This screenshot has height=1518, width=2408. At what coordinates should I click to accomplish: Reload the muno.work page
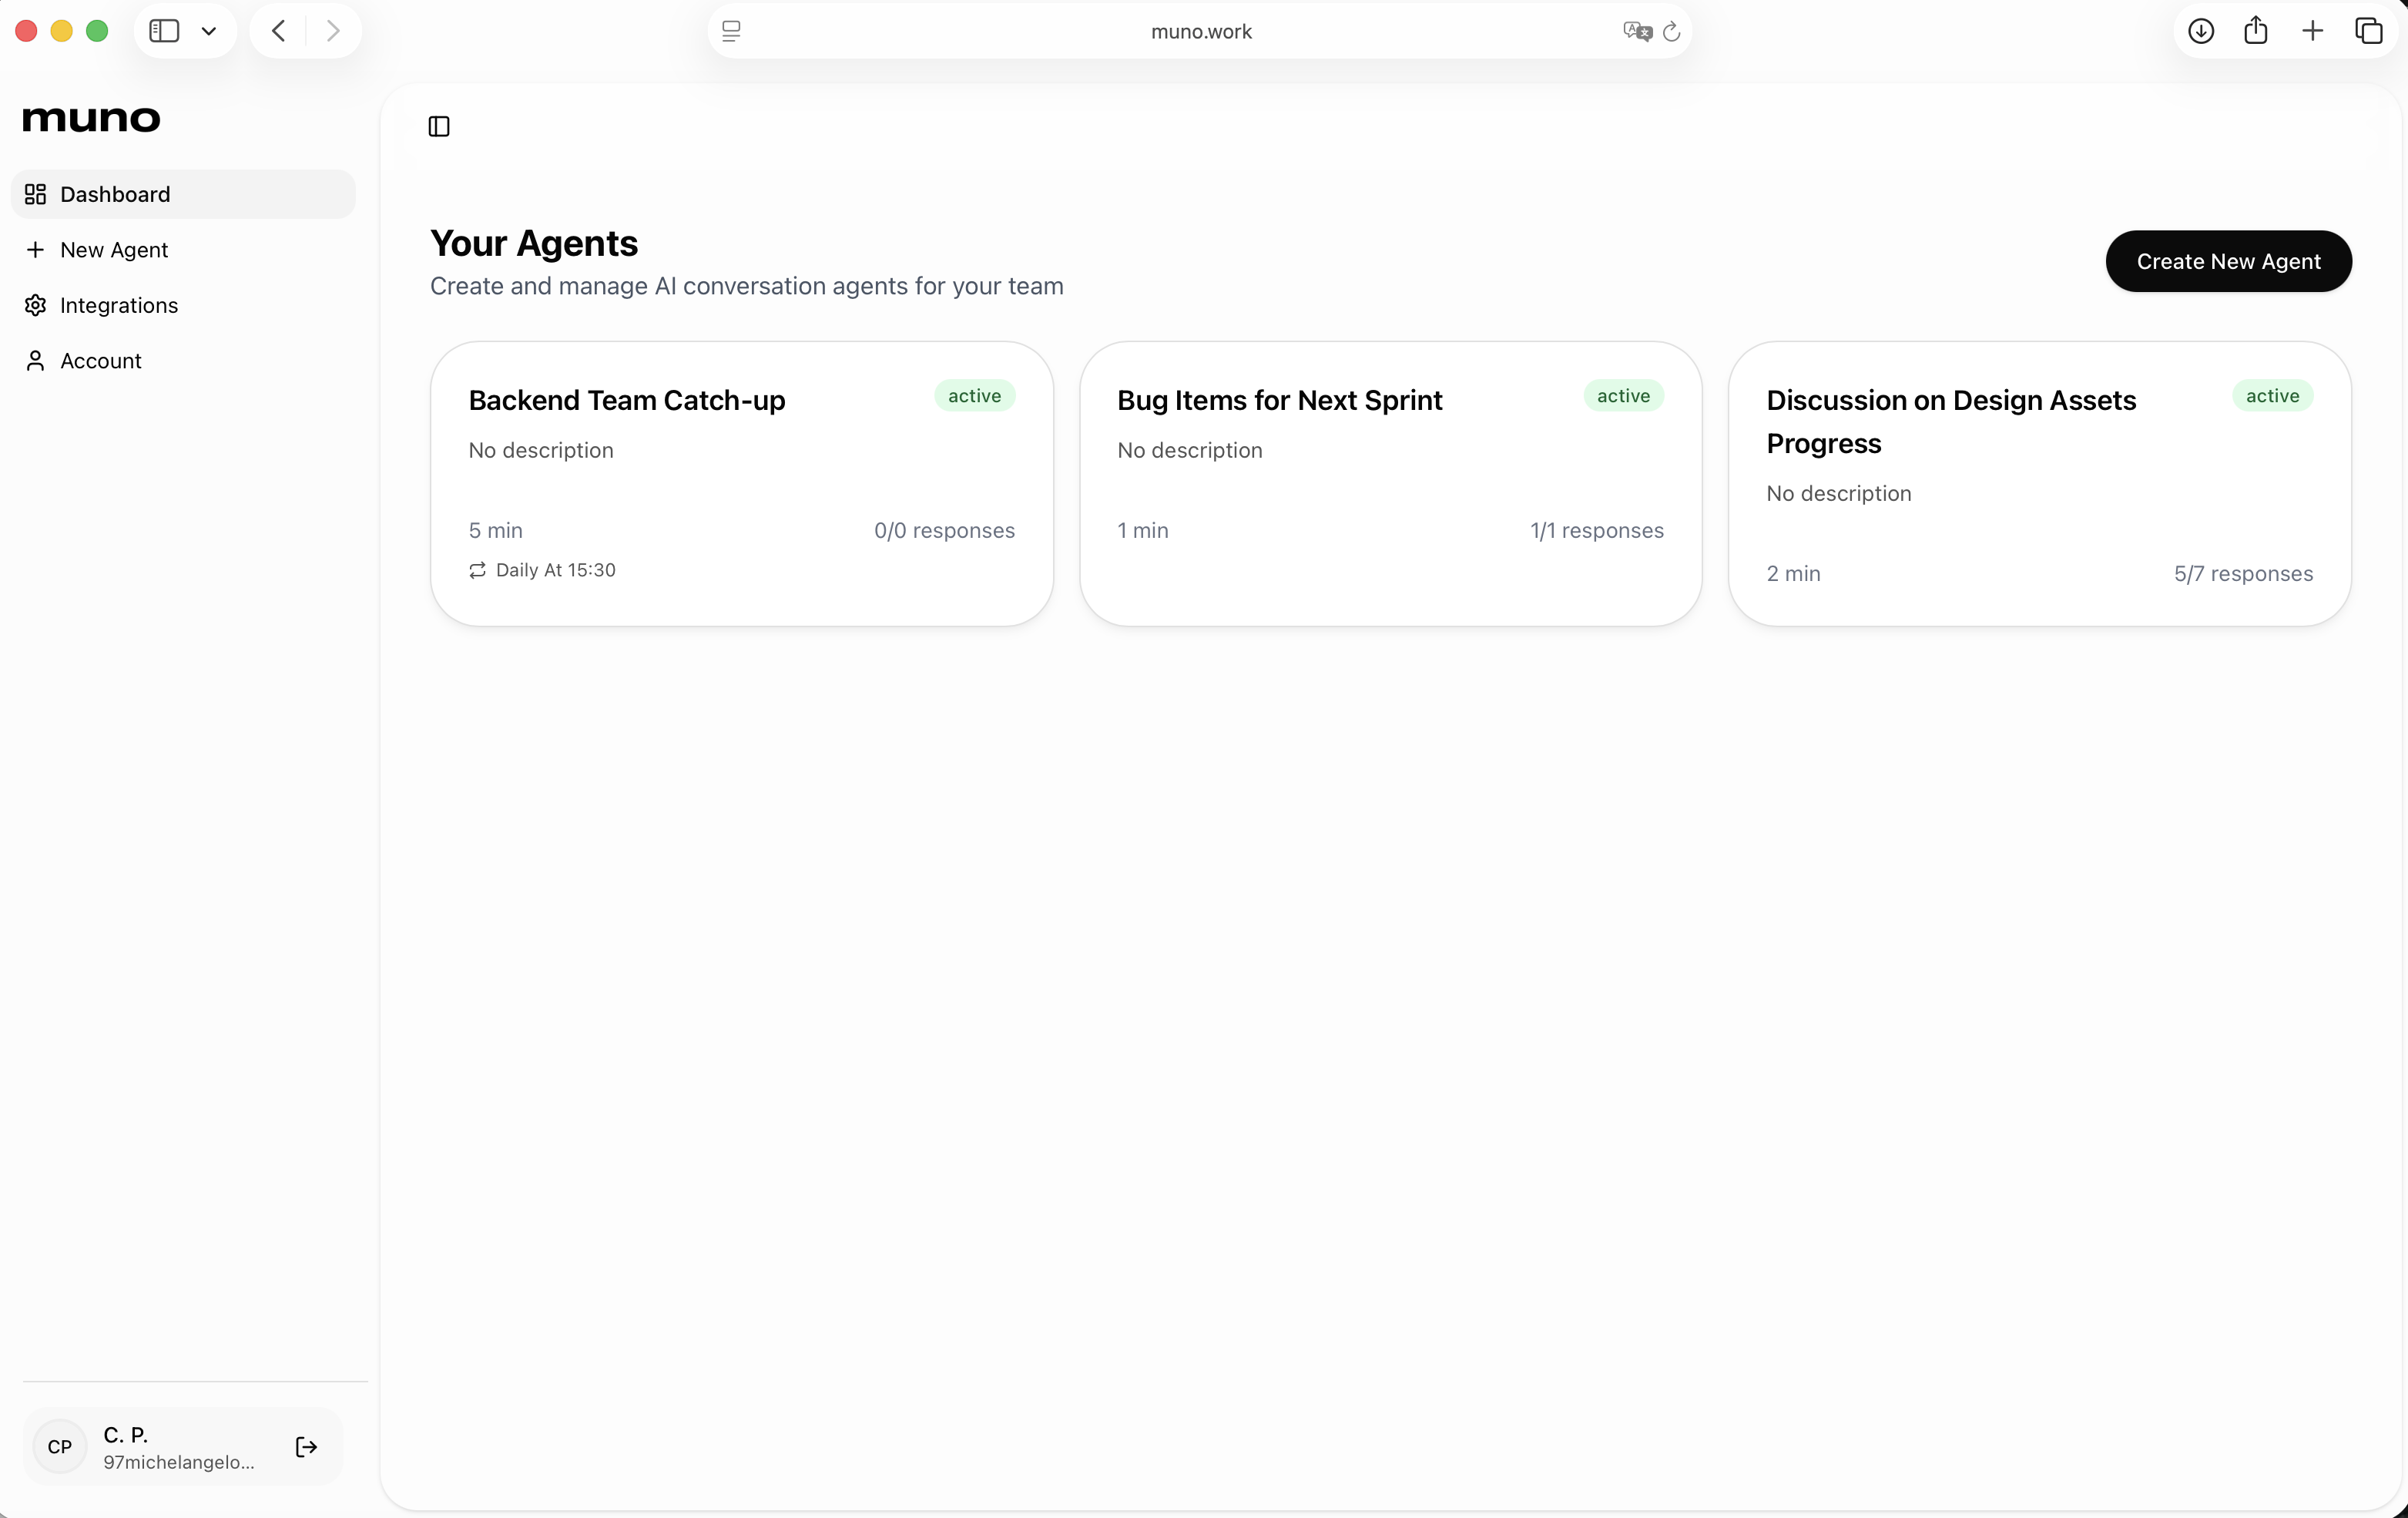pyautogui.click(x=1672, y=31)
